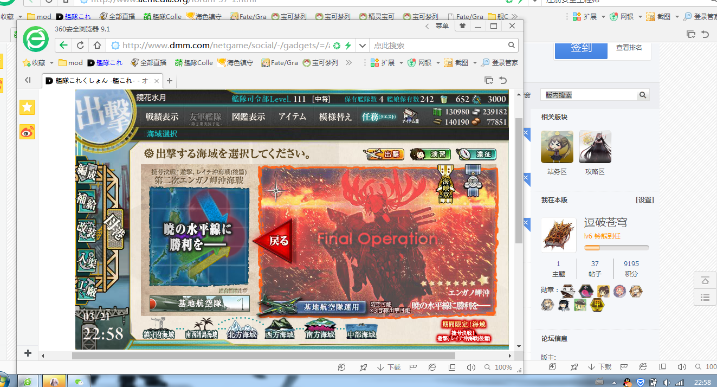Screen dimensions: 717x387
Task: Select 北方海域 sea area icon
Action: pos(242,328)
